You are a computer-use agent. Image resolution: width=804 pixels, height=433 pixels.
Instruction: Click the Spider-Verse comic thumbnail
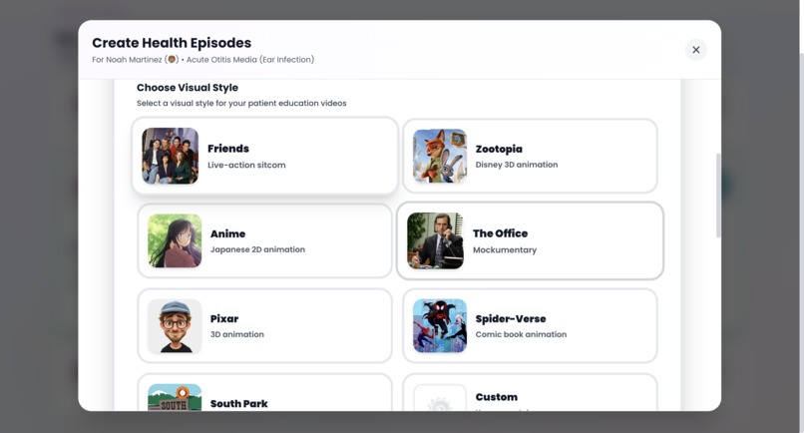point(440,326)
